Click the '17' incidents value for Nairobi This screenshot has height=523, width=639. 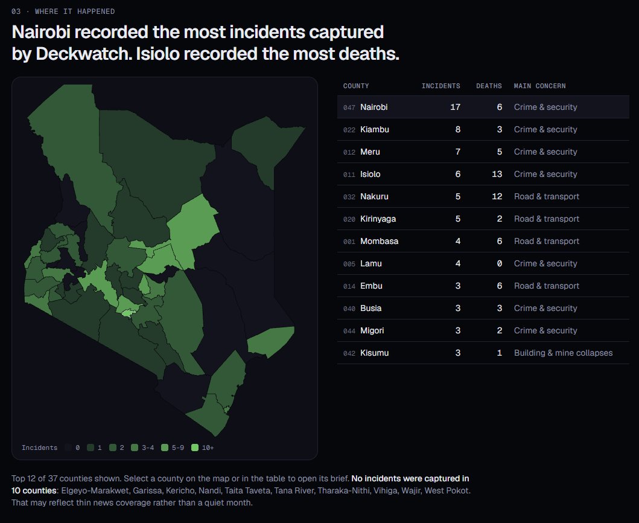point(455,107)
